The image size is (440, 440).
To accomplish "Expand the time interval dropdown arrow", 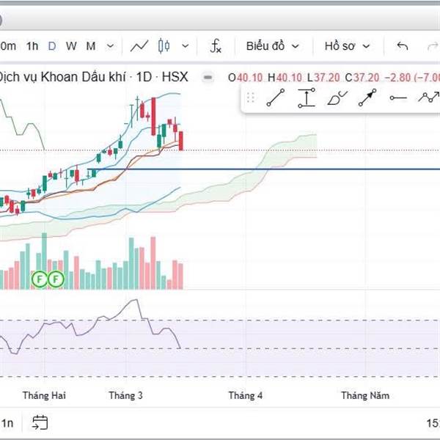I will click(x=110, y=46).
